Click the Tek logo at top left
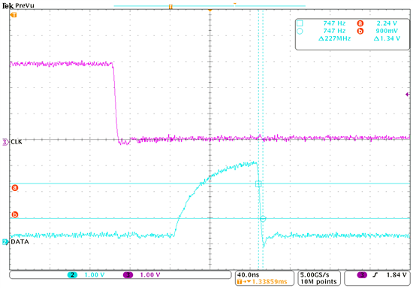The width and height of the screenshot is (413, 288). (8, 6)
